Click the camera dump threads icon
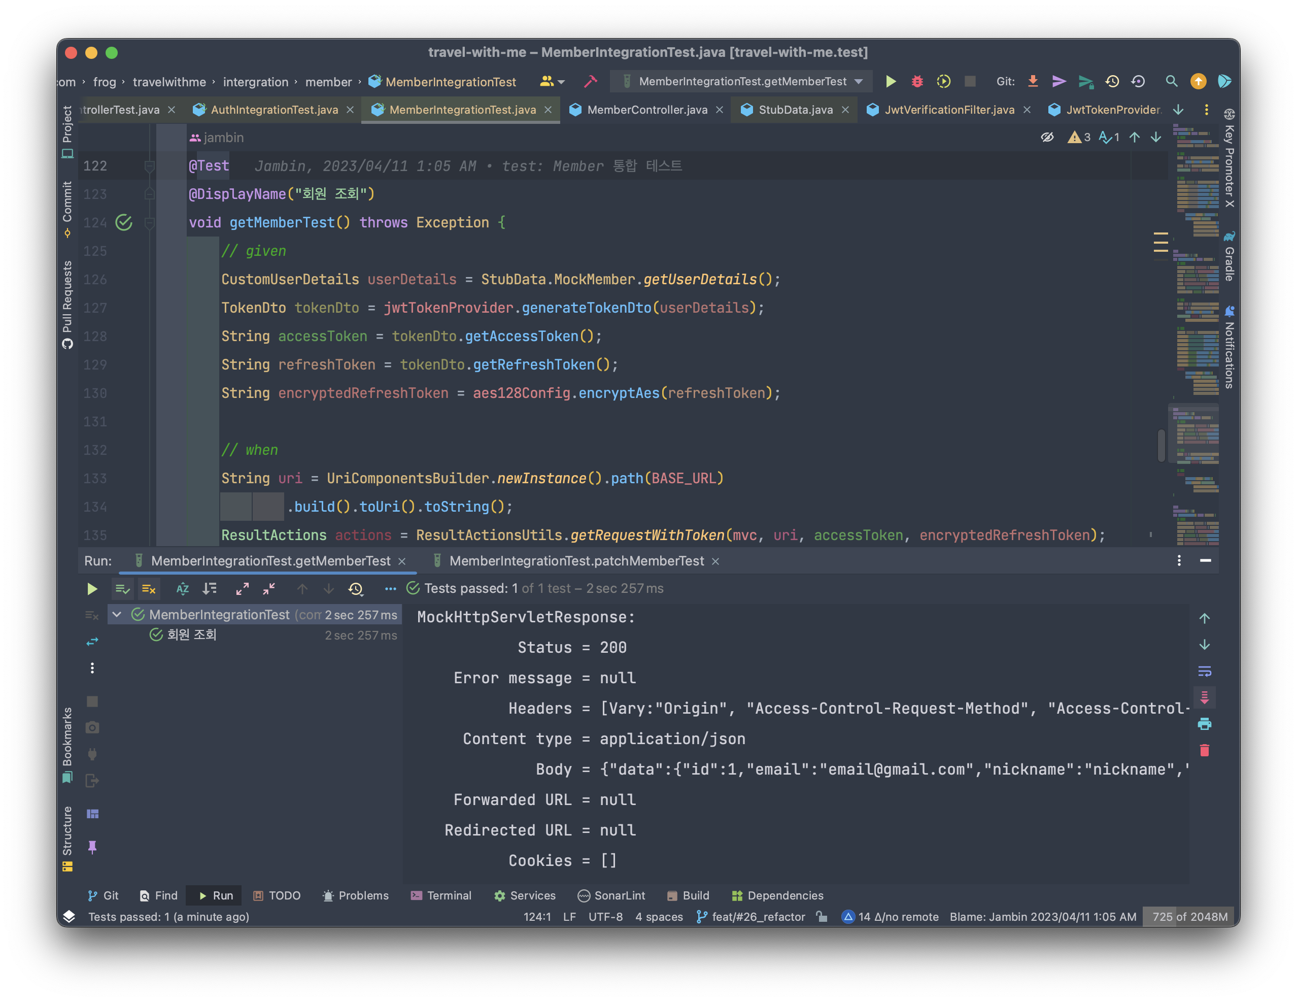Image resolution: width=1297 pixels, height=1002 pixels. [x=92, y=727]
